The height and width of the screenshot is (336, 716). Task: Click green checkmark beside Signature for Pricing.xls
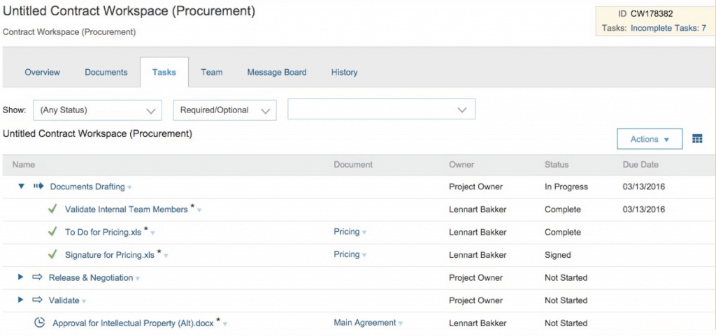click(x=52, y=254)
